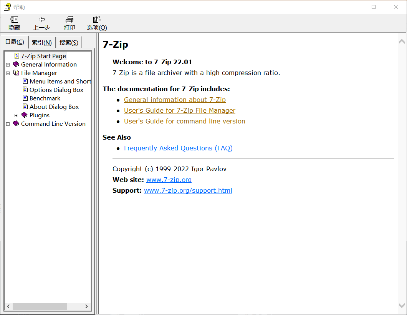Expand the General Information tree node

(x=8, y=65)
